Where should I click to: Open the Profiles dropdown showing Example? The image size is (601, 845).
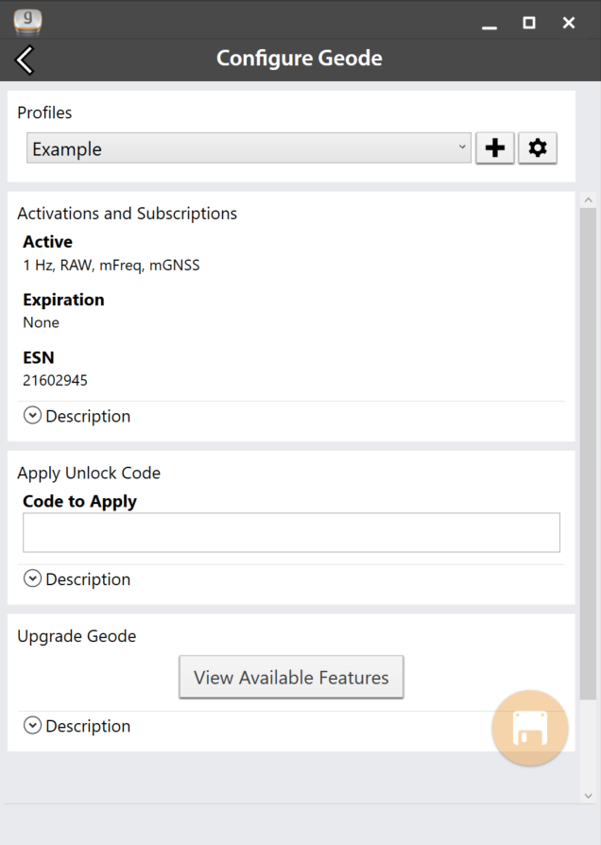pyautogui.click(x=249, y=148)
